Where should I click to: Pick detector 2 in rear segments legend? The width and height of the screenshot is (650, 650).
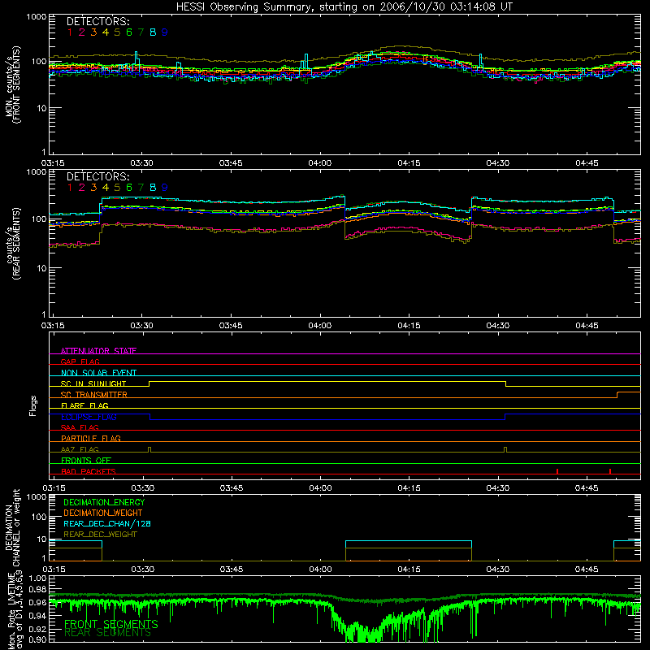click(82, 188)
